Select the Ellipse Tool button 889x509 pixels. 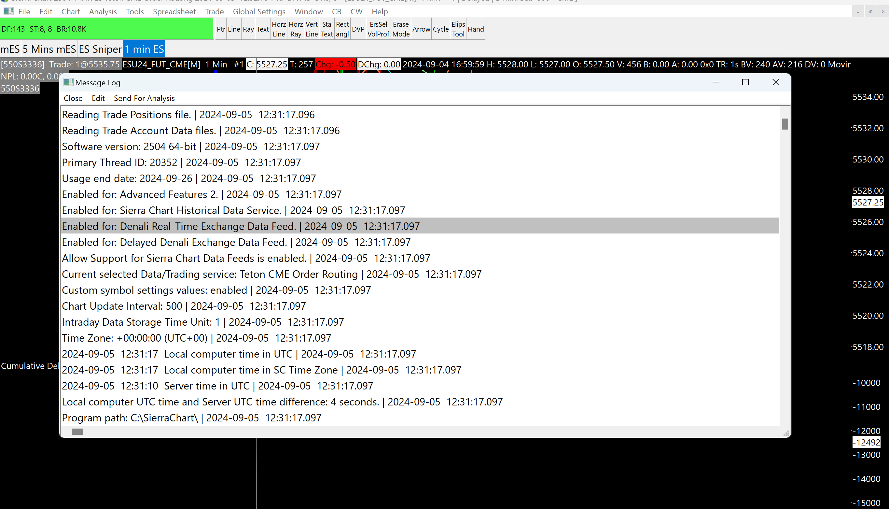pos(458,29)
